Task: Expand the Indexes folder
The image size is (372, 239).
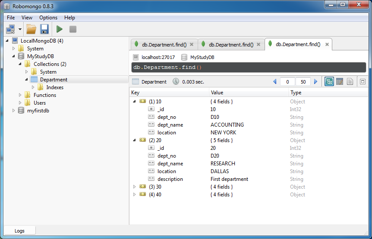Action: [33, 87]
